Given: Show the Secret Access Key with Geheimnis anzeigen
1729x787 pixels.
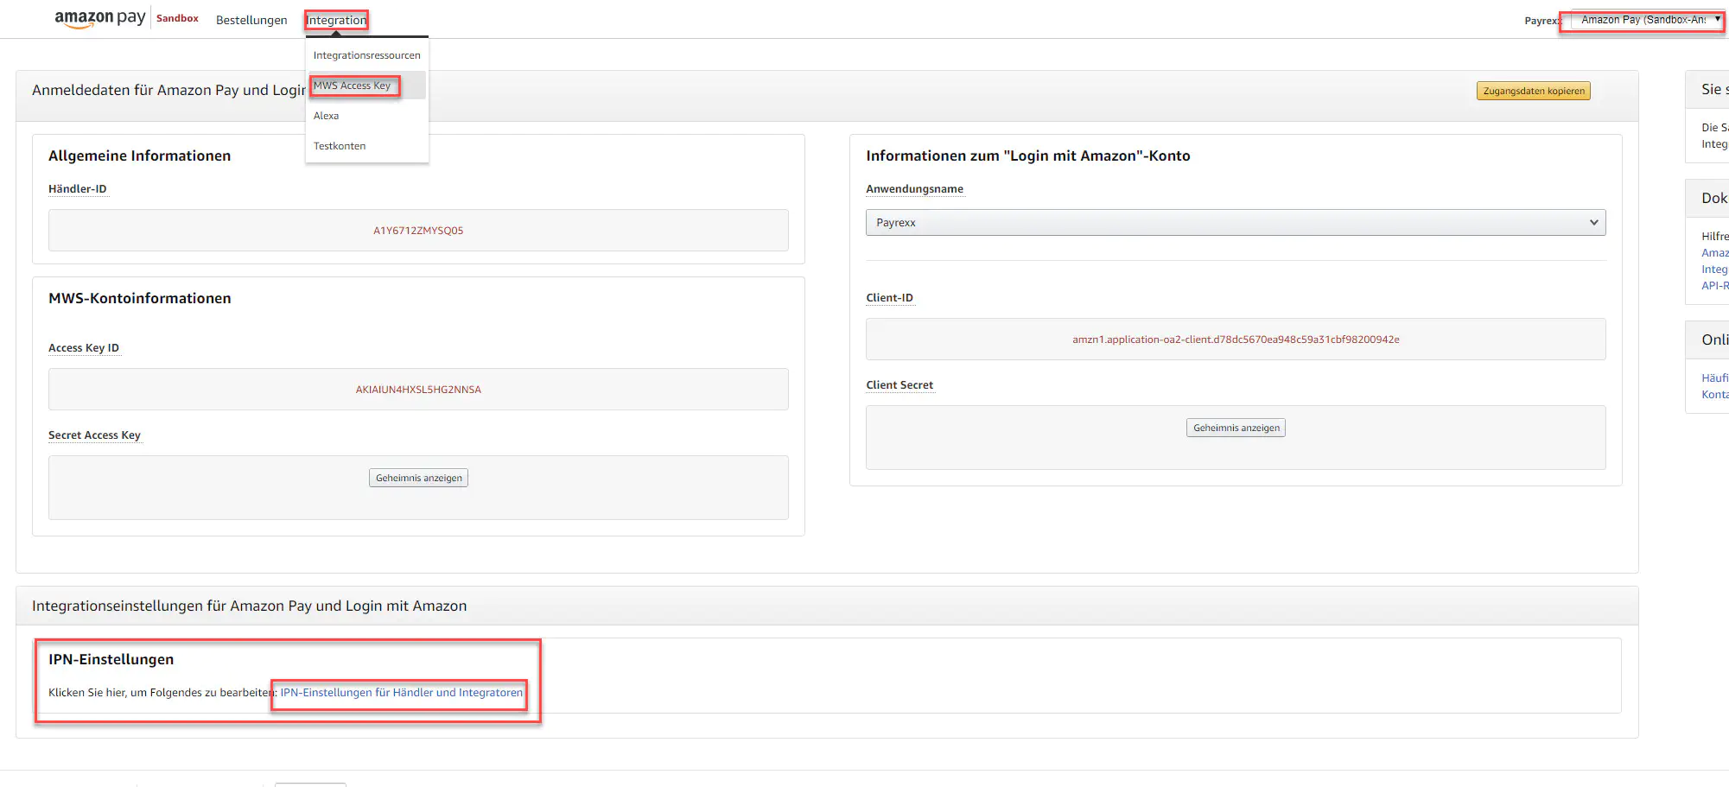Looking at the screenshot, I should tap(418, 478).
